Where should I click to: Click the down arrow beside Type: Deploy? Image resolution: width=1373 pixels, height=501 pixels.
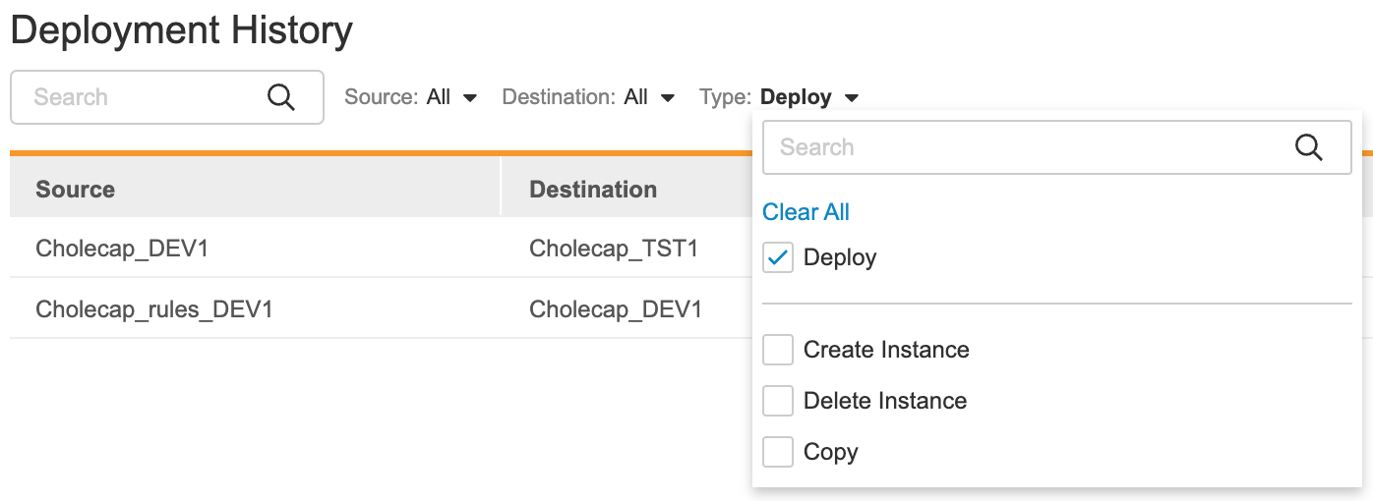pyautogui.click(x=852, y=98)
